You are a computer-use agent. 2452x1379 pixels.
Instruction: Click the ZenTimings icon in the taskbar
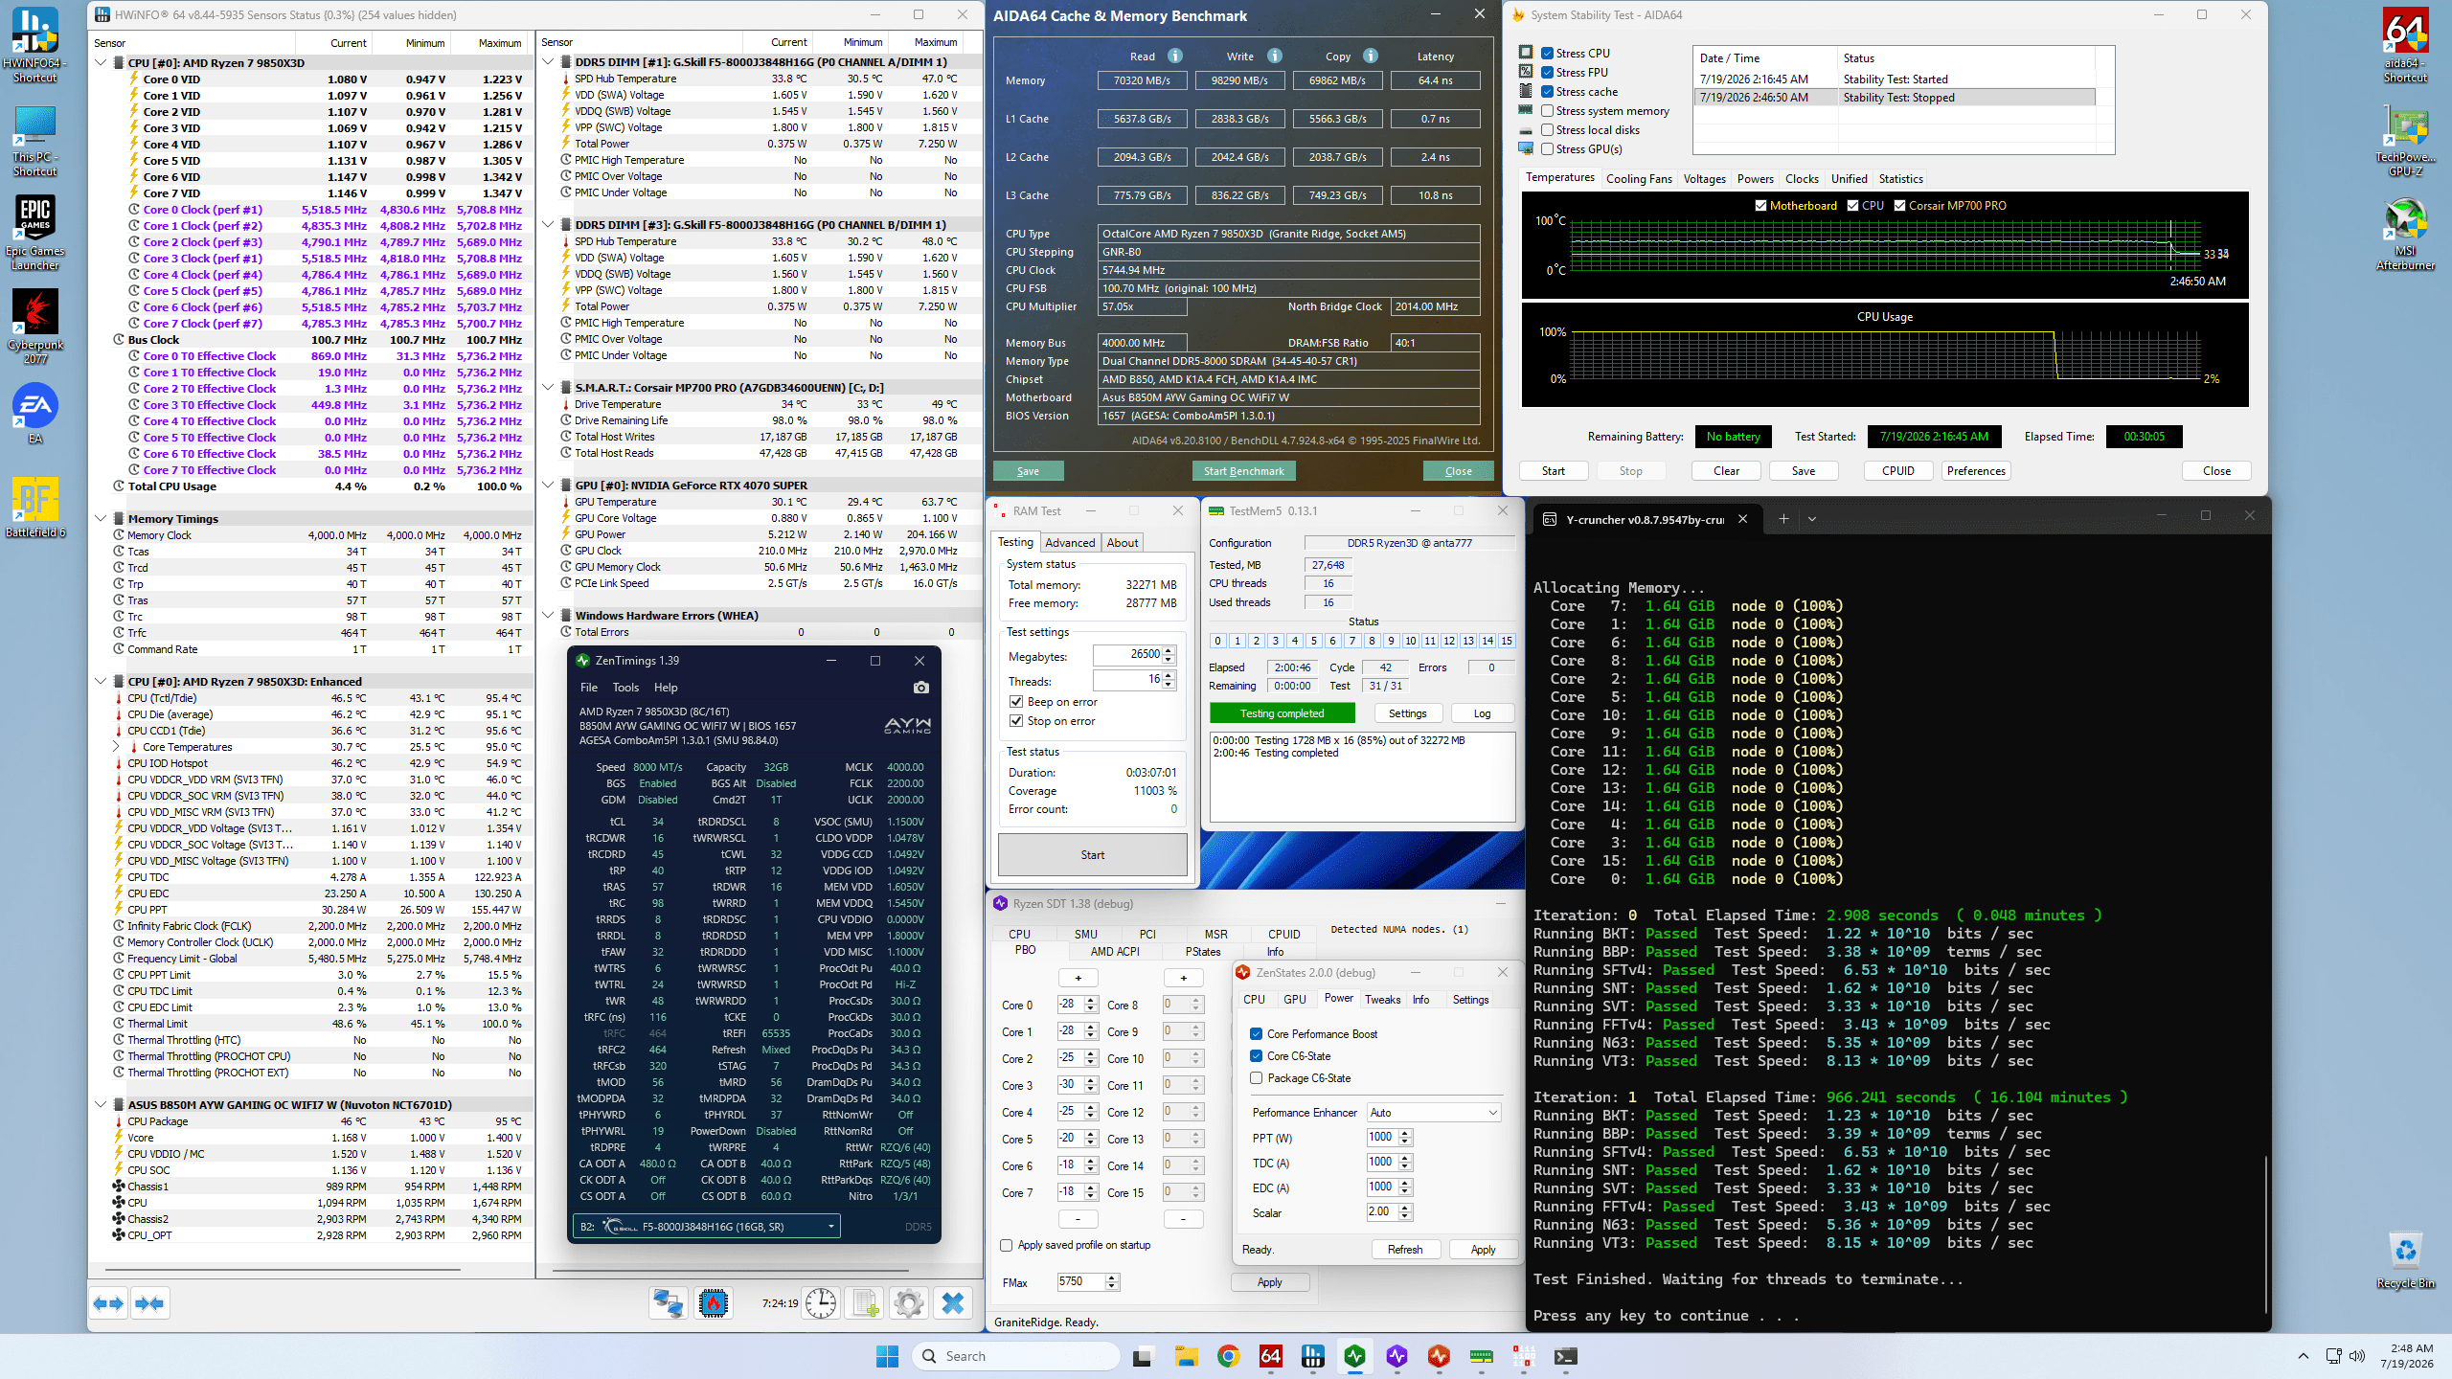[x=1354, y=1356]
